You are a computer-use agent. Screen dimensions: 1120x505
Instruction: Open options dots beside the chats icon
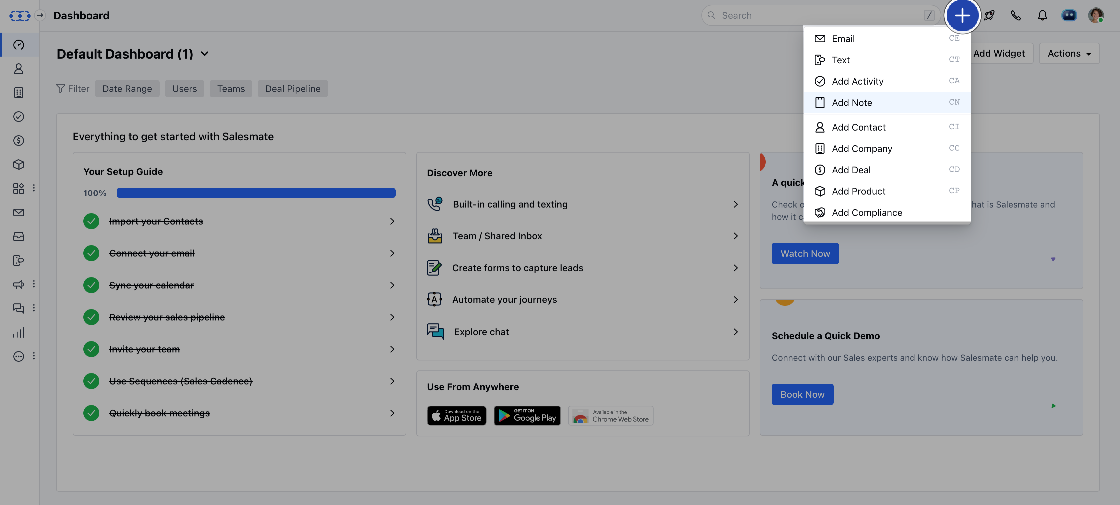(x=34, y=308)
